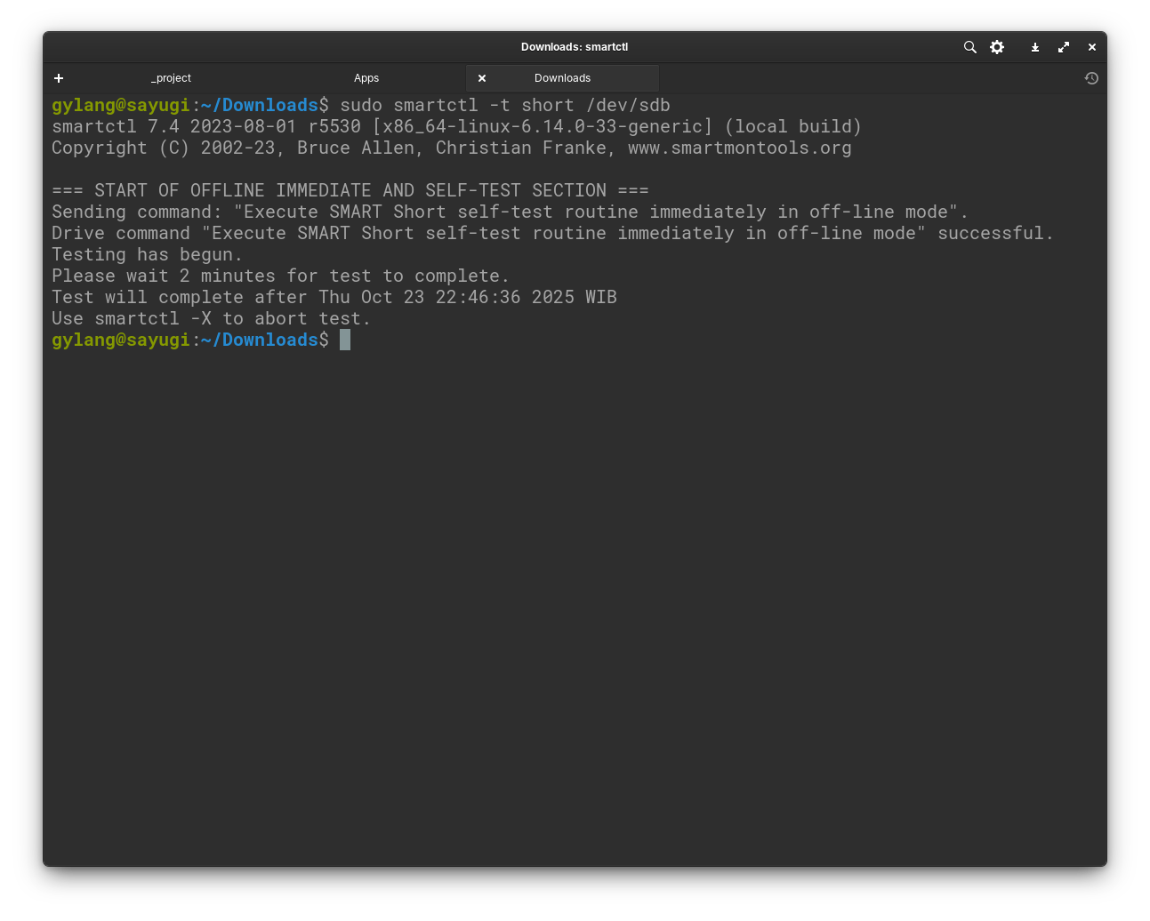Enter fullscreen via the diagonal arrows icon
Viewport: 1150px width, 921px height.
coord(1064,47)
